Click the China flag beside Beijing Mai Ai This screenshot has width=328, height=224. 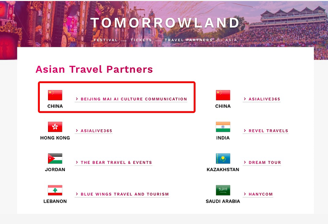click(55, 95)
